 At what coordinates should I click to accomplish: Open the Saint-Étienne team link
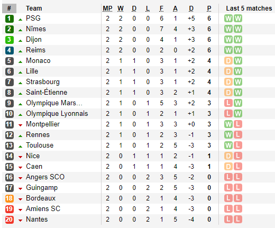47,92
